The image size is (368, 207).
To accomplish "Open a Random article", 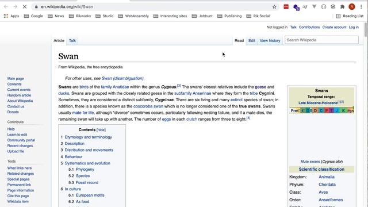I will click(x=19, y=95).
